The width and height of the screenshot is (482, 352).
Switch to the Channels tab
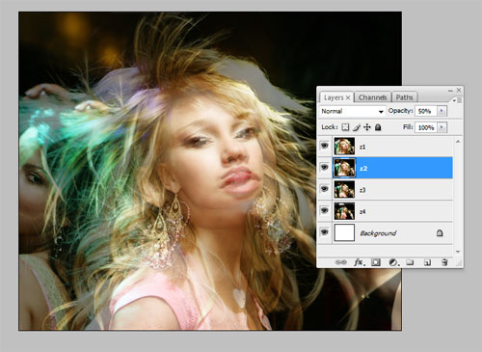click(372, 97)
